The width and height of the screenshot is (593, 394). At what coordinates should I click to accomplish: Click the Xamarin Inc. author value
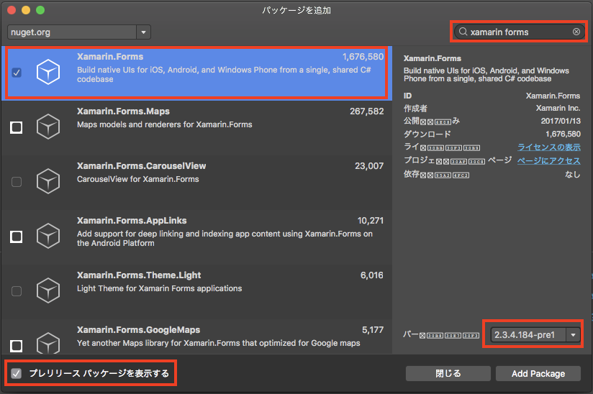coord(558,108)
